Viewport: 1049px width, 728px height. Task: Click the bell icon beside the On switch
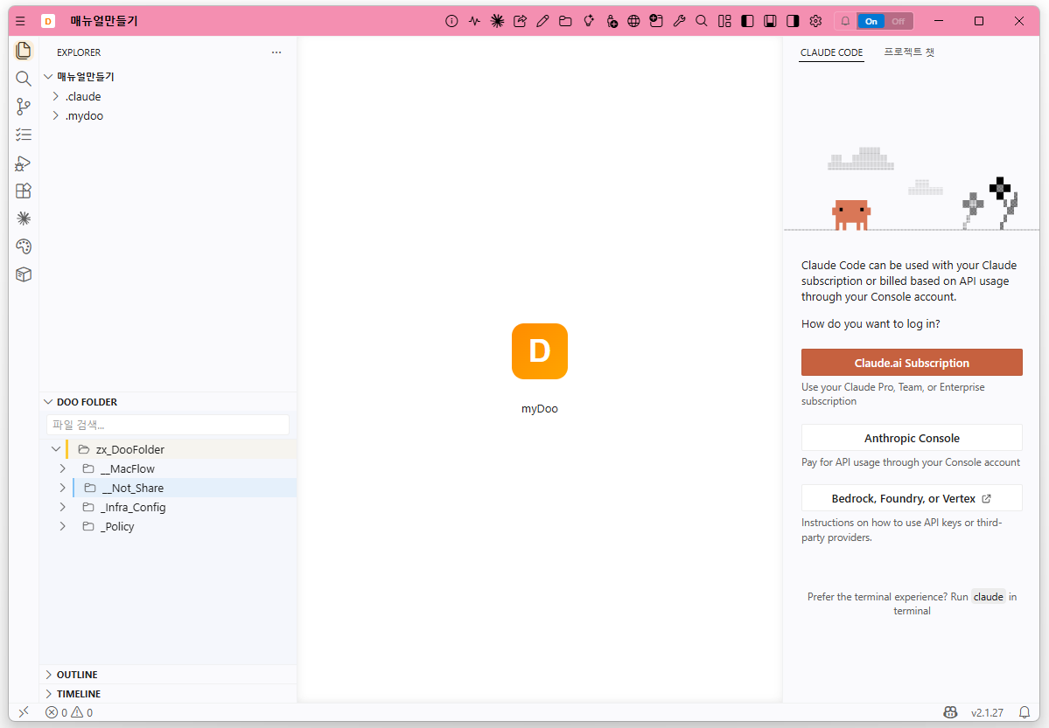point(846,21)
